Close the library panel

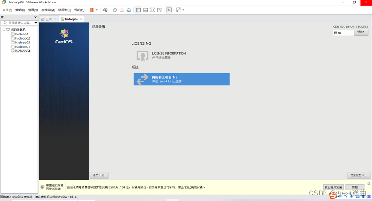(x=36, y=17)
